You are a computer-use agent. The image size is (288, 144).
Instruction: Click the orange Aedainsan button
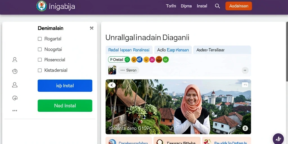(x=238, y=6)
